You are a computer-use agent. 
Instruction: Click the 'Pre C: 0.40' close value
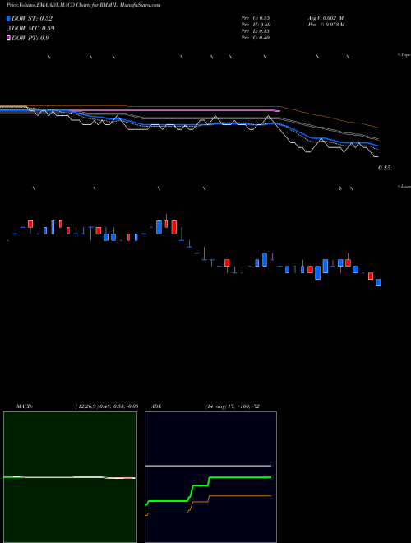pos(256,38)
